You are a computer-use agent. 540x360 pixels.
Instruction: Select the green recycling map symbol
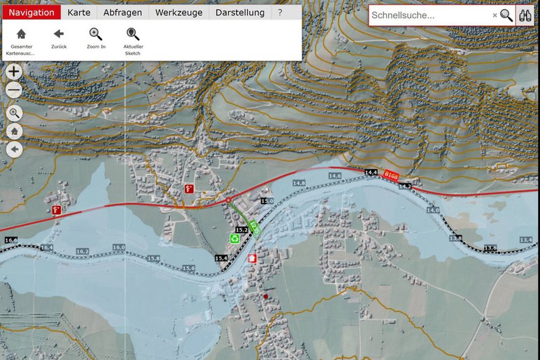click(x=234, y=238)
